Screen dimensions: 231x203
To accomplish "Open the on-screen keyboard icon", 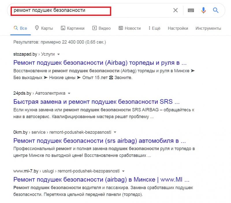I will point(191,10).
